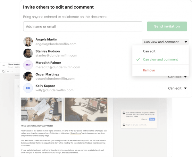This screenshot has width=192, height=157.
Task: Click the Send invitation button
Action: tap(167, 26)
